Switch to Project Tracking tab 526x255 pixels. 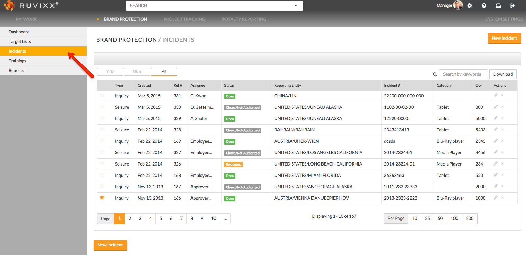(x=184, y=19)
